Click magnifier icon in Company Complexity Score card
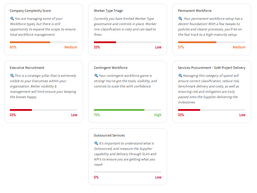 coord(12,19)
